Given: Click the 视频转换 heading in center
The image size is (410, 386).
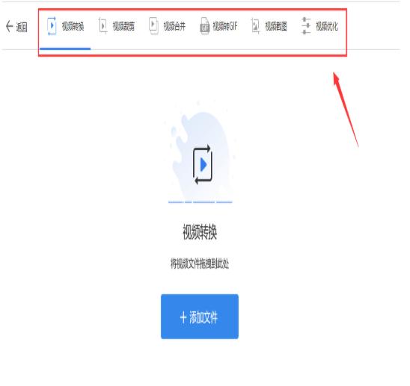Looking at the screenshot, I should click(x=200, y=231).
